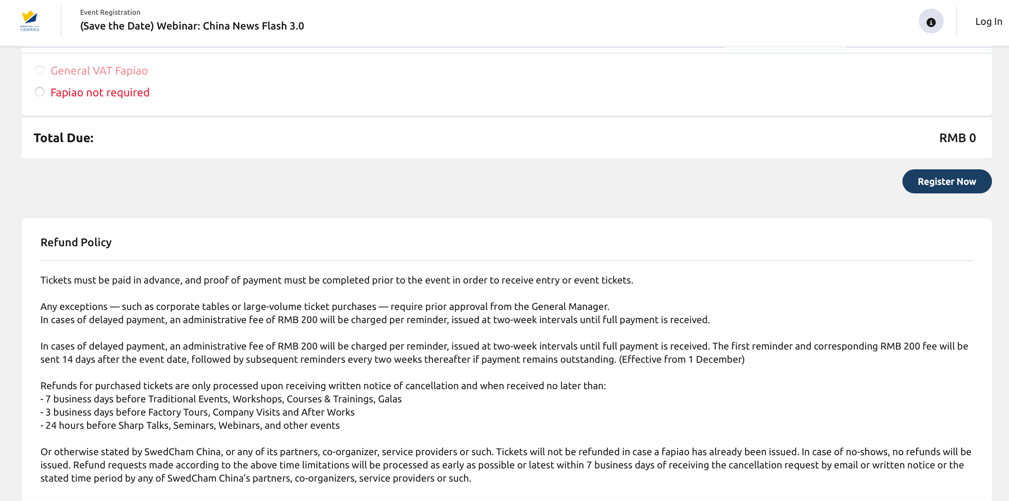Click the Log In link
Viewport: 1009px width, 501px height.
(988, 21)
